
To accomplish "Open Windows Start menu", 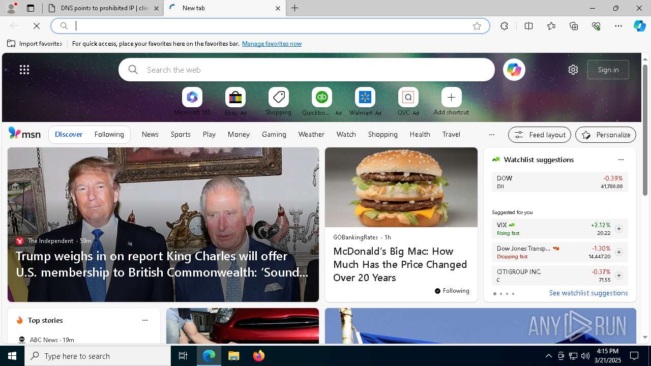I will pyautogui.click(x=12, y=356).
